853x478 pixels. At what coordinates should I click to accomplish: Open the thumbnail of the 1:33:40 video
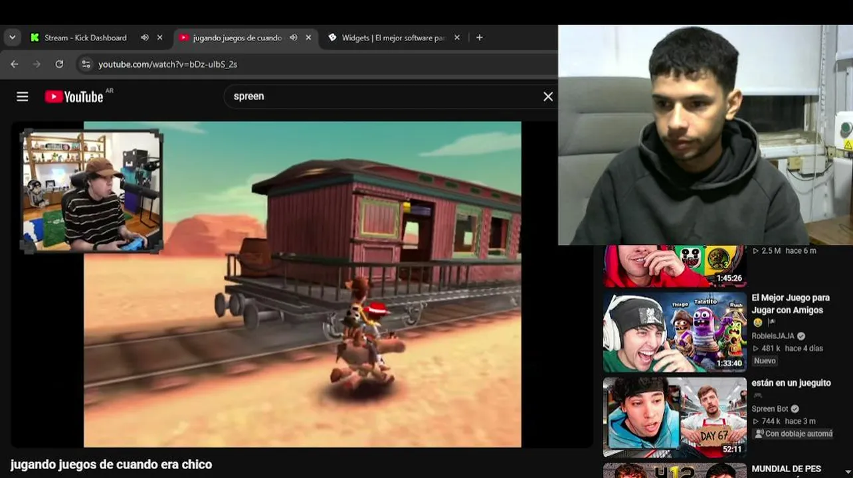[675, 332]
